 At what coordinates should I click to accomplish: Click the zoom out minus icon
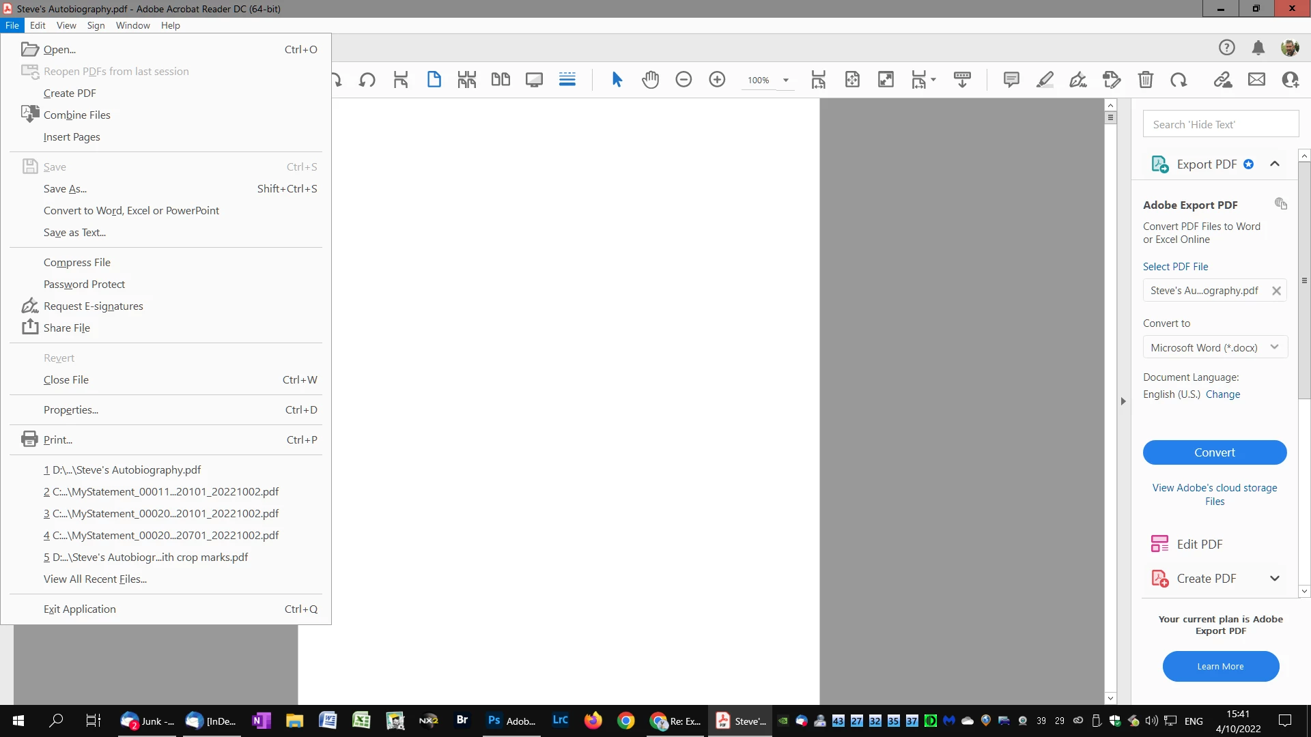click(683, 80)
